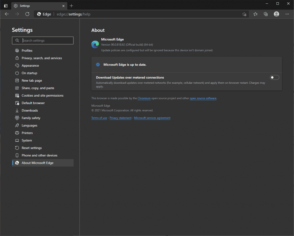Go to Appearance settings

(43, 66)
